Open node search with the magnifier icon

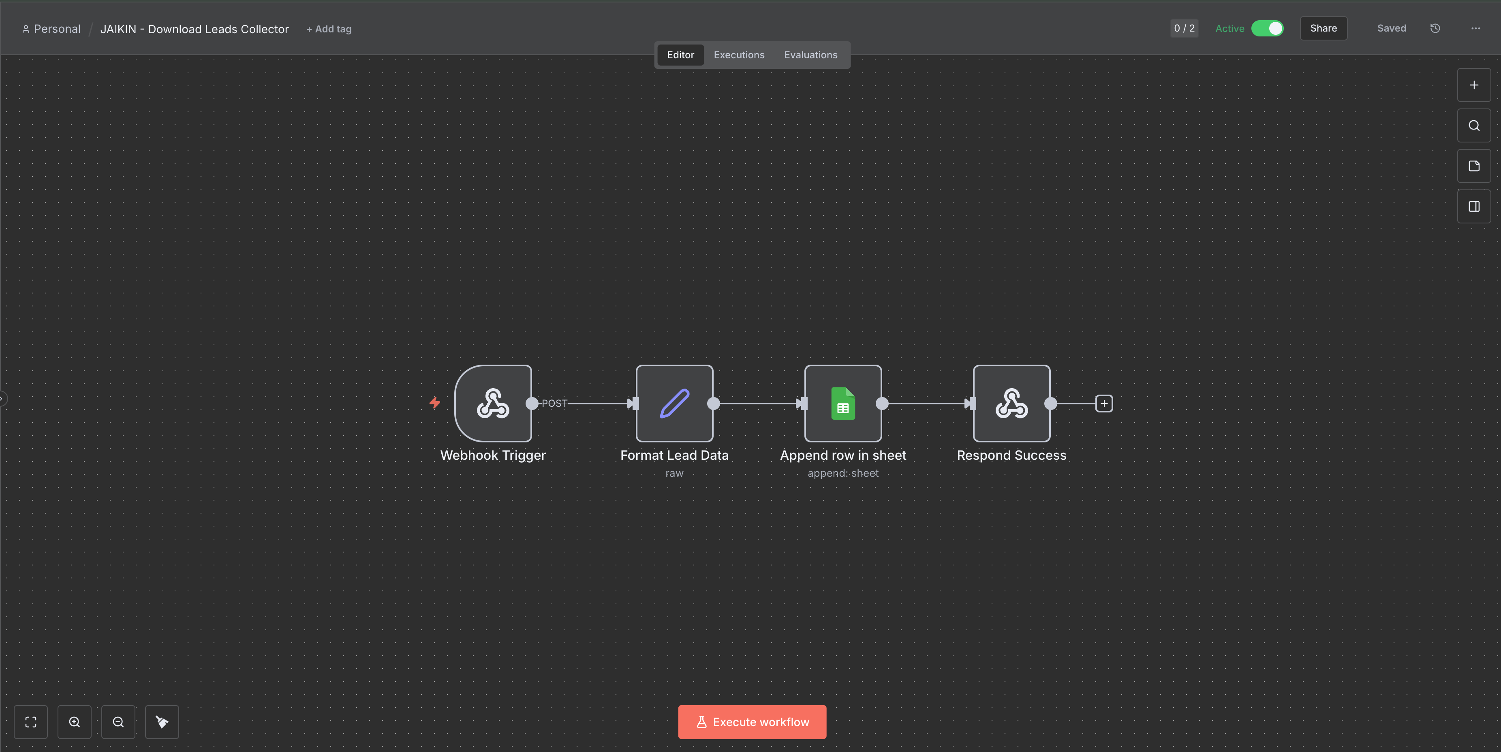1473,126
